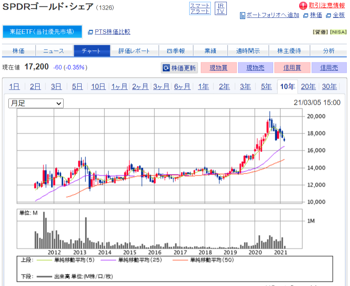Open the IR TV button
Image resolution: width=350 pixels, height=286 pixels.
click(x=220, y=8)
